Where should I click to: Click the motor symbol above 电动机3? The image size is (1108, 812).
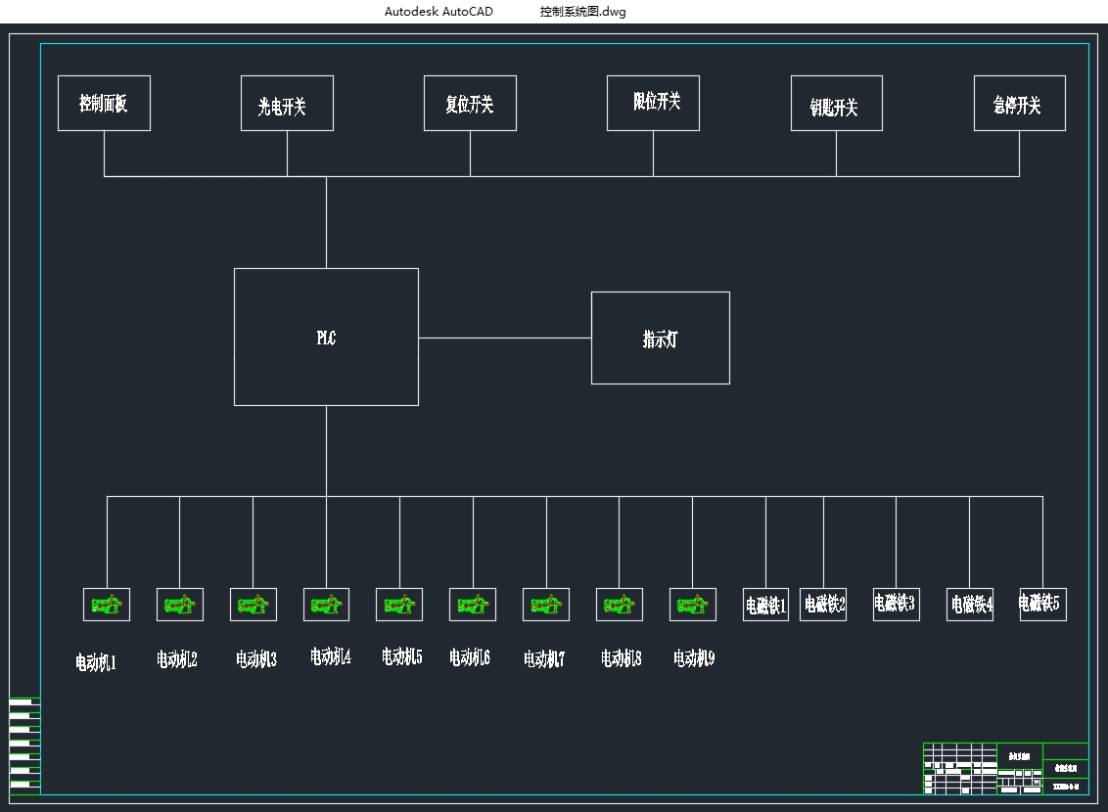(x=254, y=605)
